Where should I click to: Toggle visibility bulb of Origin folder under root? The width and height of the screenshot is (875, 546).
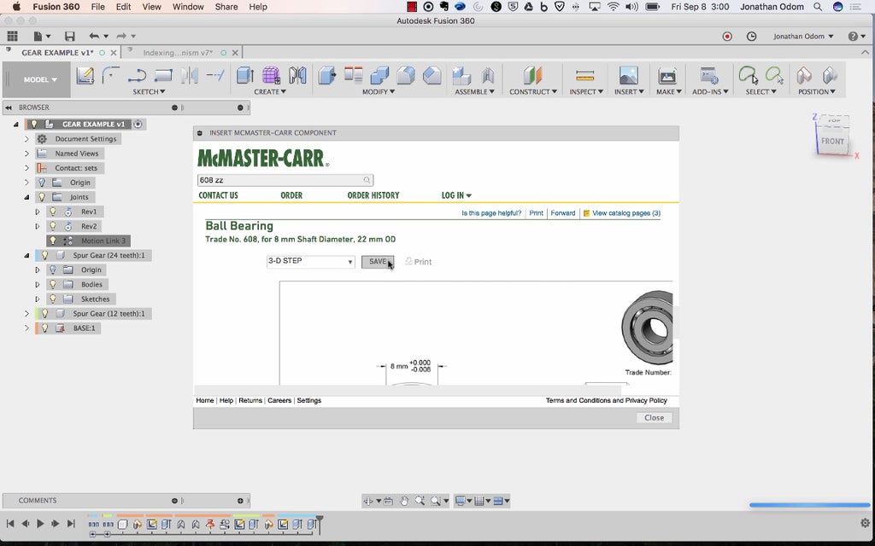(42, 183)
